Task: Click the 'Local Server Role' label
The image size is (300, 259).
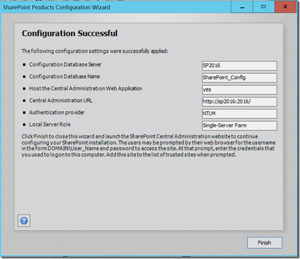Action: tap(50, 125)
